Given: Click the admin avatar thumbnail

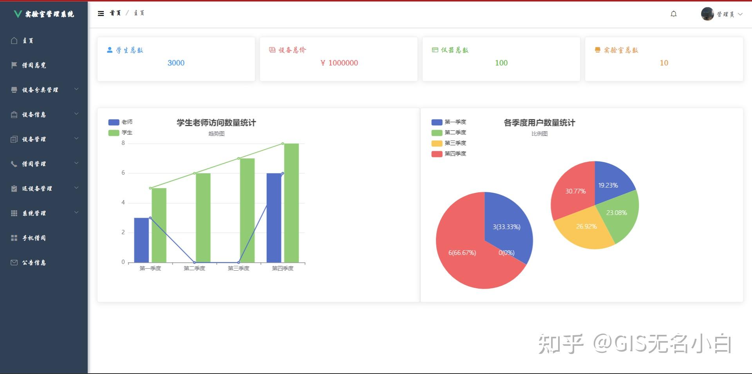Looking at the screenshot, I should coord(707,13).
